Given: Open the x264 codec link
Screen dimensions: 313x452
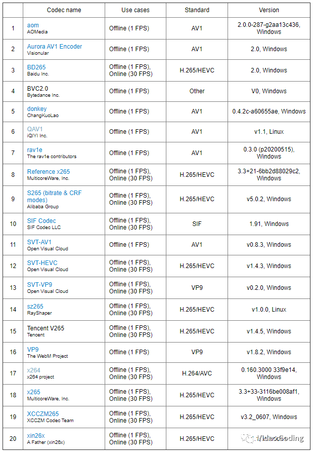Looking at the screenshot, I should tap(34, 370).
